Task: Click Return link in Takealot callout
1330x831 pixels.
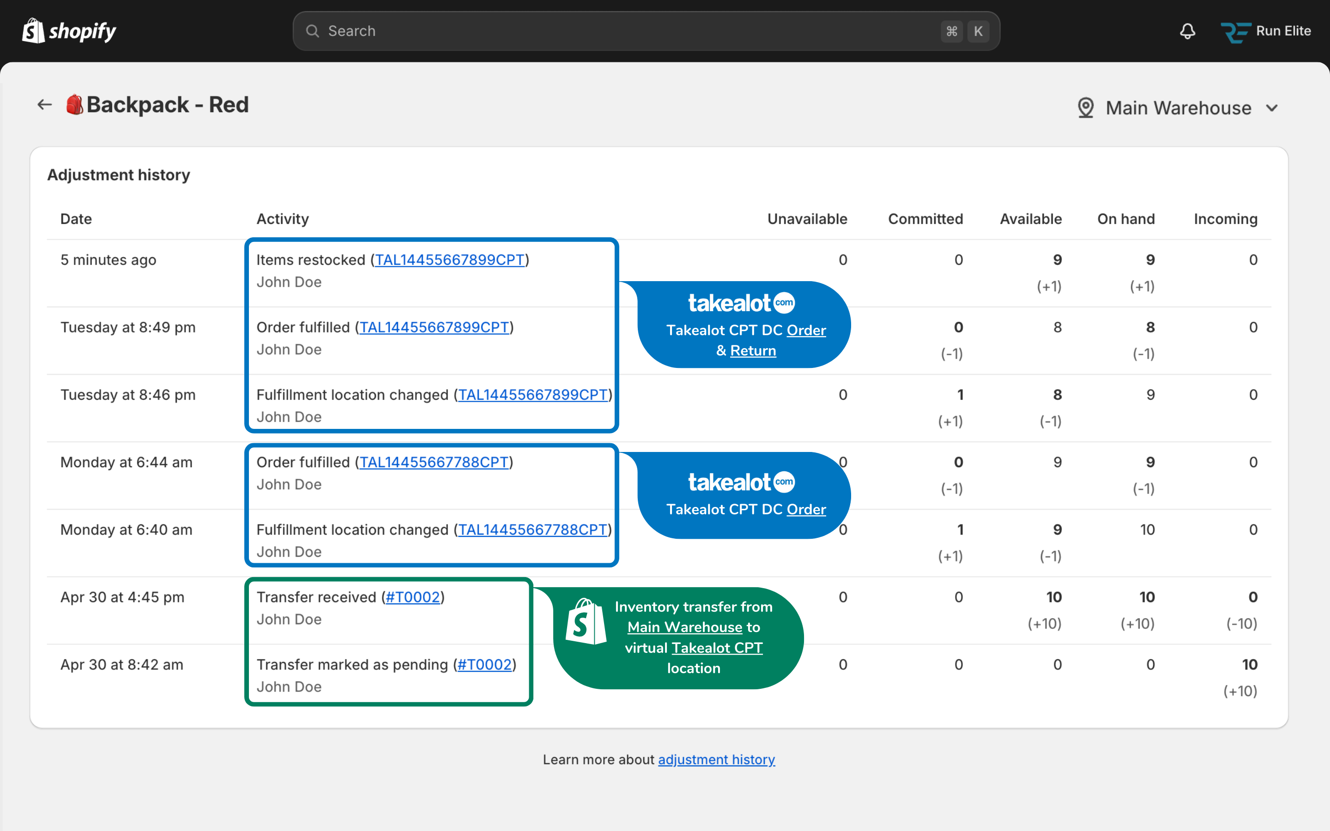Action: click(x=753, y=351)
